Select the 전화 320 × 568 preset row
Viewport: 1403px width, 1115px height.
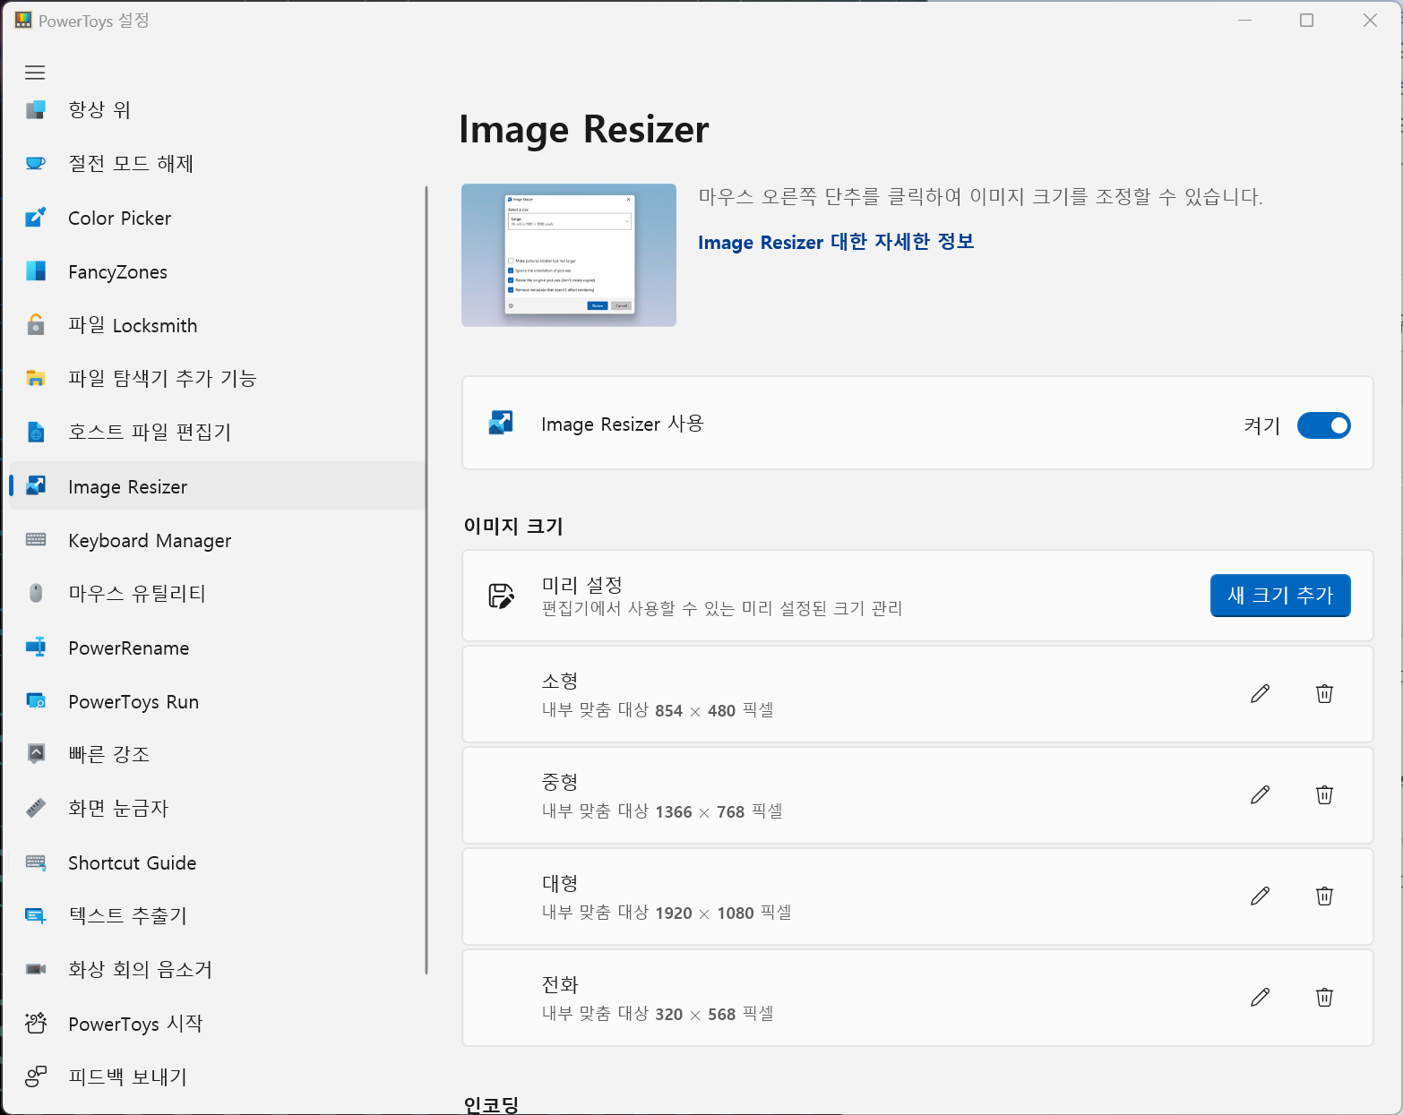[x=917, y=998]
